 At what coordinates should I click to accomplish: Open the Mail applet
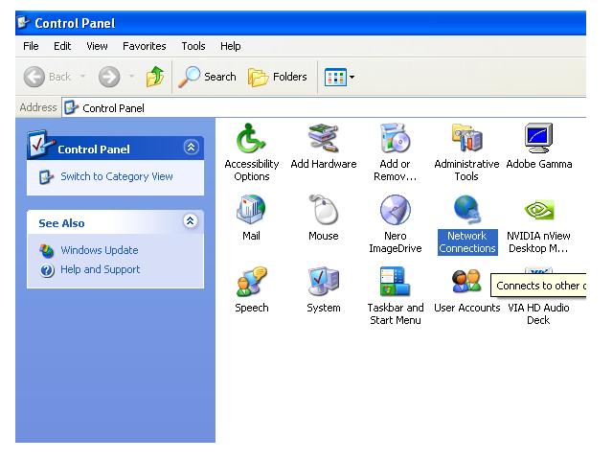click(x=251, y=212)
